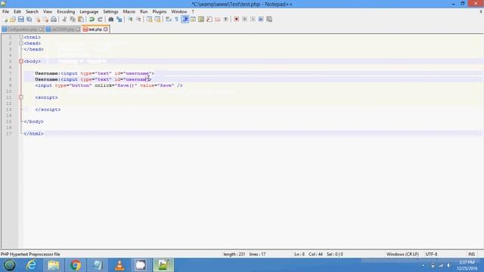This screenshot has height=272, width=484.
Task: Open Find dialog with binoculars icon
Action: tap(111, 20)
